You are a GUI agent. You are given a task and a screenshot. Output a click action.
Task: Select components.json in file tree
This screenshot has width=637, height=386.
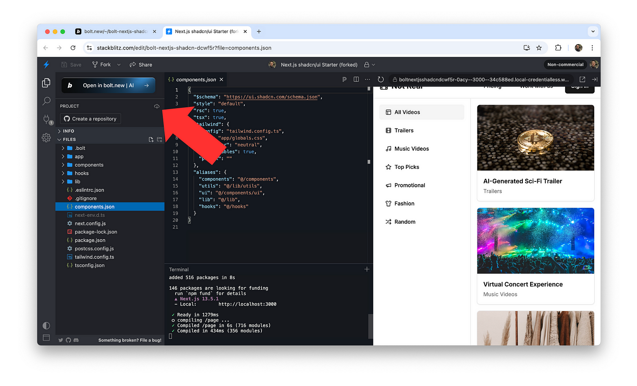click(x=110, y=207)
